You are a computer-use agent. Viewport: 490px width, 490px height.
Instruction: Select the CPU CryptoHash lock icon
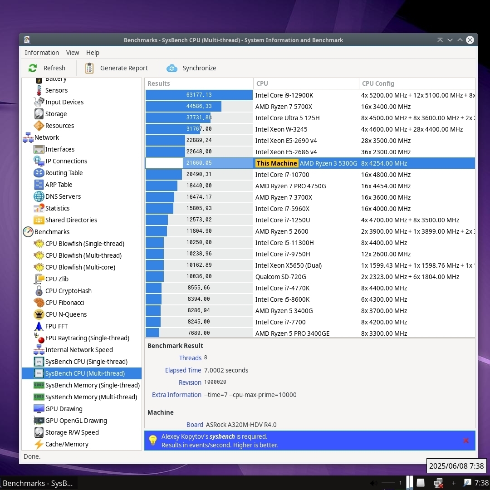coord(39,291)
